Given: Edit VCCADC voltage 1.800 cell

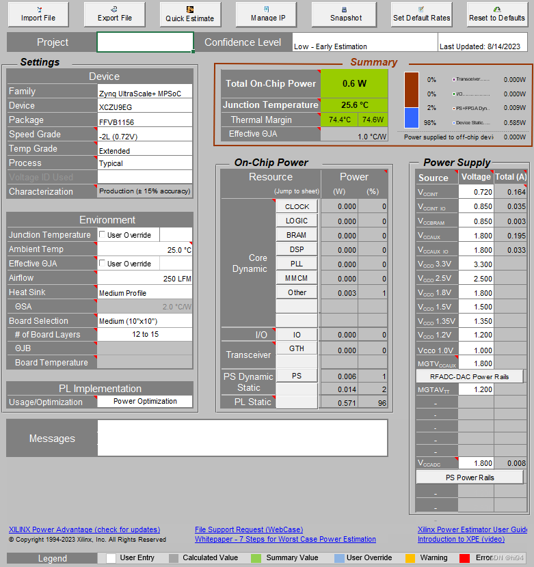Looking at the screenshot, I should [476, 463].
